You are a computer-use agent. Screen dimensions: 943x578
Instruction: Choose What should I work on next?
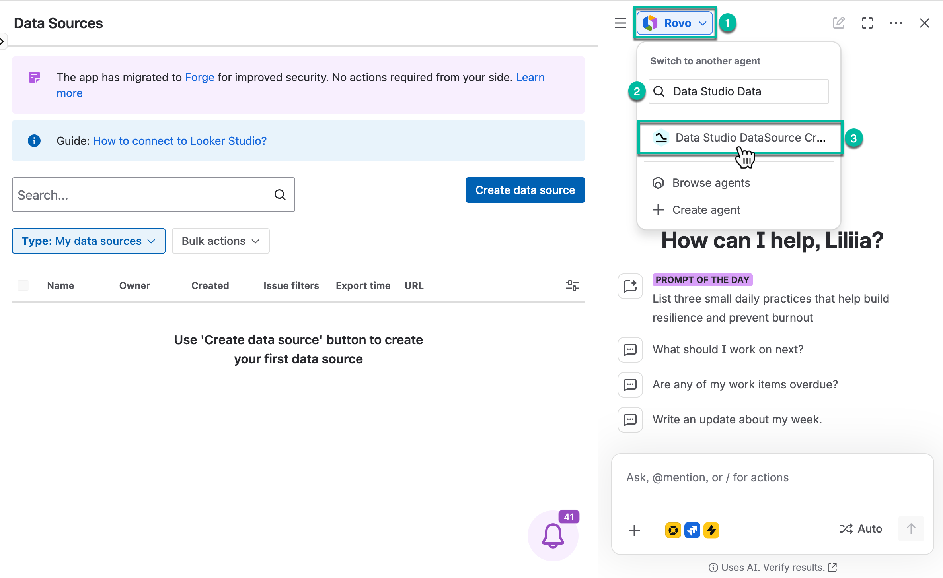point(728,349)
